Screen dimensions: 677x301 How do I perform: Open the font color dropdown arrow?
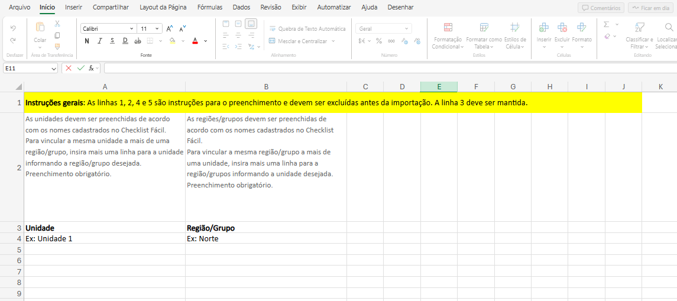206,41
